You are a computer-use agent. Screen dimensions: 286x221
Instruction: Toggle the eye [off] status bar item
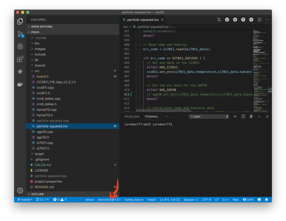(248, 199)
